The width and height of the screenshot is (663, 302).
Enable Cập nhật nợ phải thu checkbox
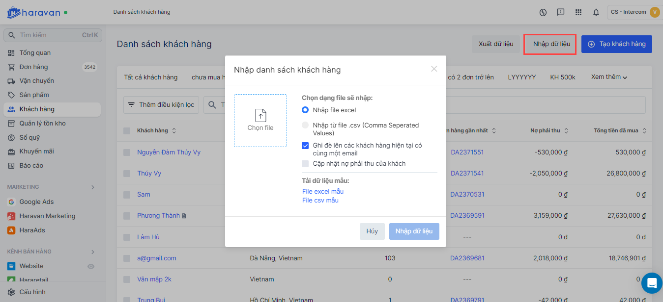coord(305,164)
